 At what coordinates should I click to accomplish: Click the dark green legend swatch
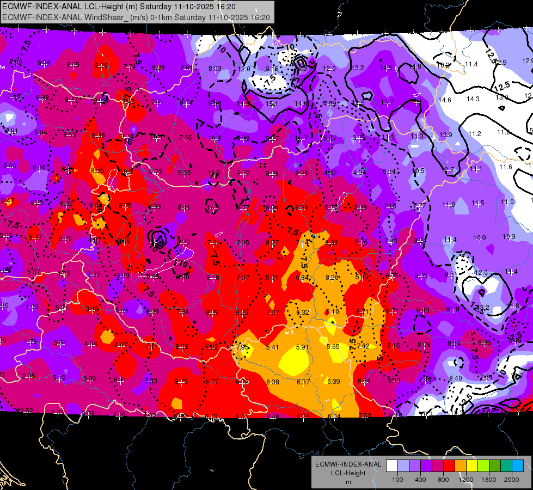click(x=494, y=465)
